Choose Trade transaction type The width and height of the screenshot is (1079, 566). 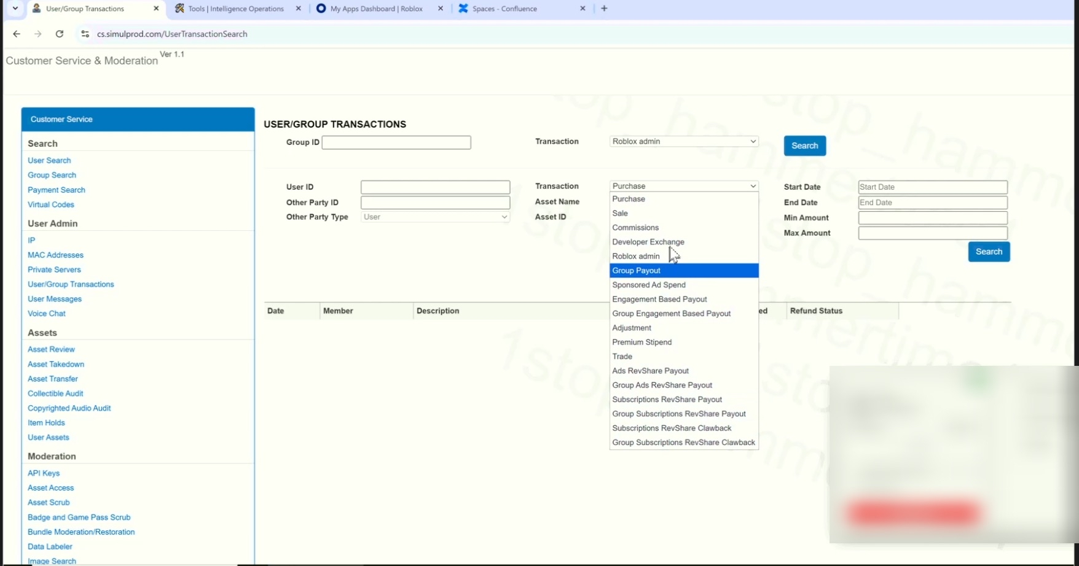684,357
